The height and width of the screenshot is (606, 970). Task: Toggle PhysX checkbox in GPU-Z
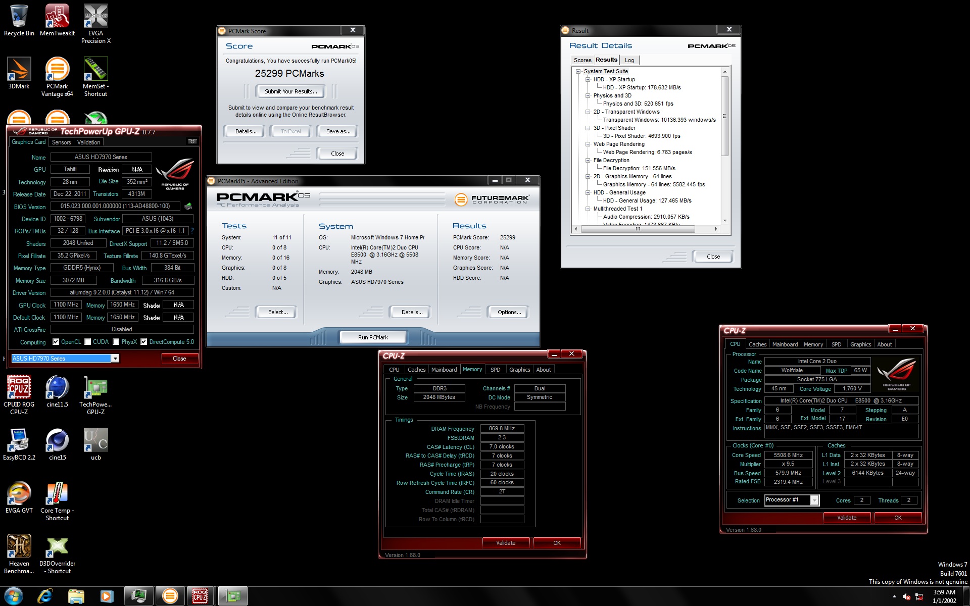click(x=116, y=342)
